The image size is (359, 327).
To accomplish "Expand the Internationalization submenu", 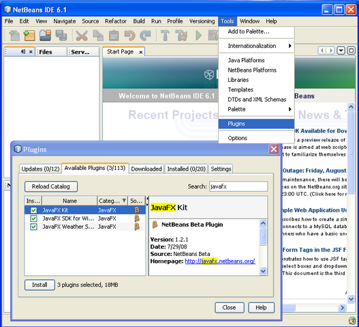I will point(256,46).
